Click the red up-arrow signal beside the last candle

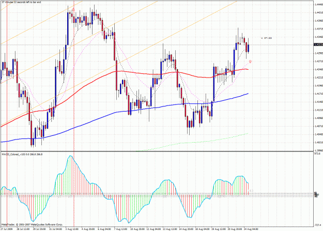[250, 61]
